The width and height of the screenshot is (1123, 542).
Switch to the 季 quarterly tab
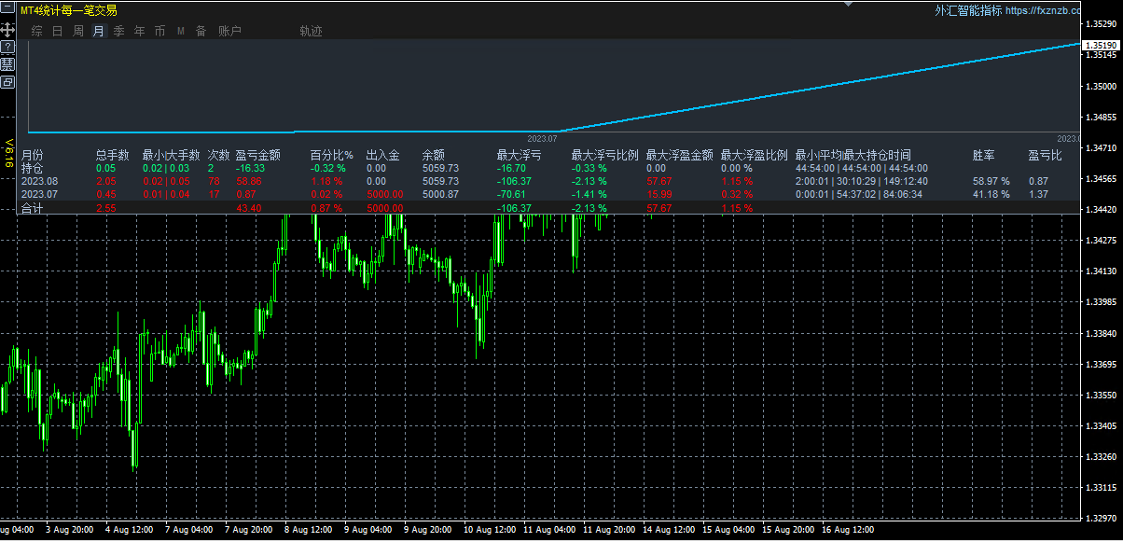(119, 31)
